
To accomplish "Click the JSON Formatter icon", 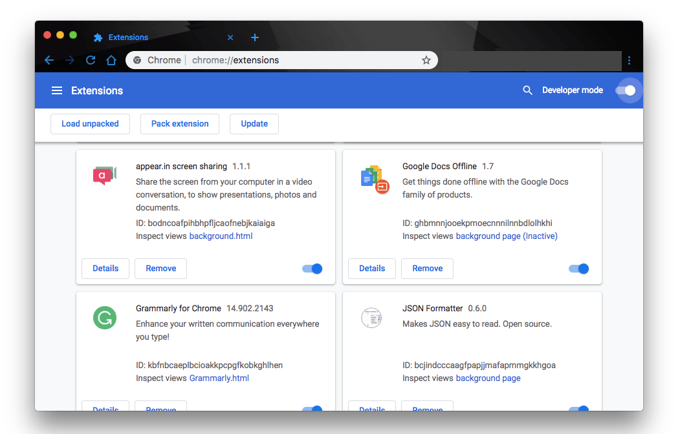I will 371,318.
